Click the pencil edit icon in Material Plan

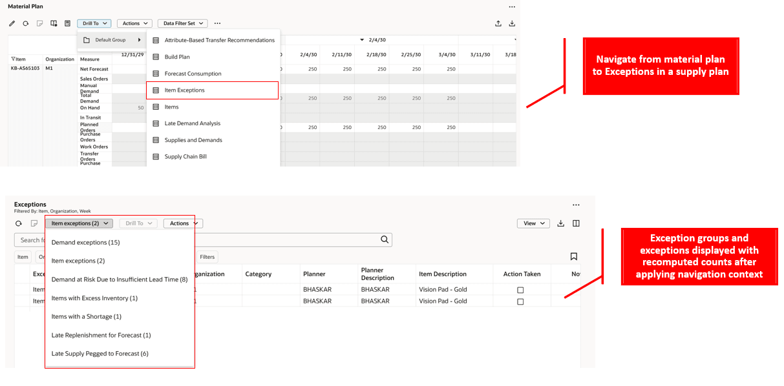point(12,23)
